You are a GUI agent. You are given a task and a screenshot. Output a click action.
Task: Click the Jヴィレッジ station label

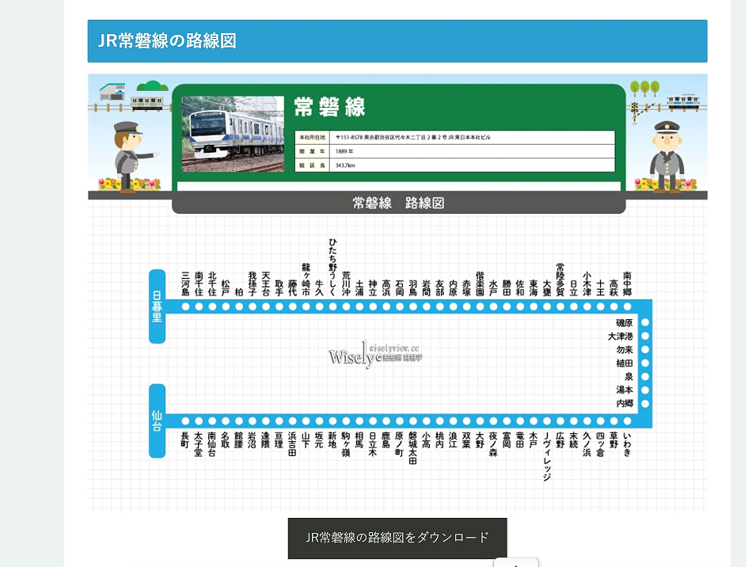coord(547,456)
